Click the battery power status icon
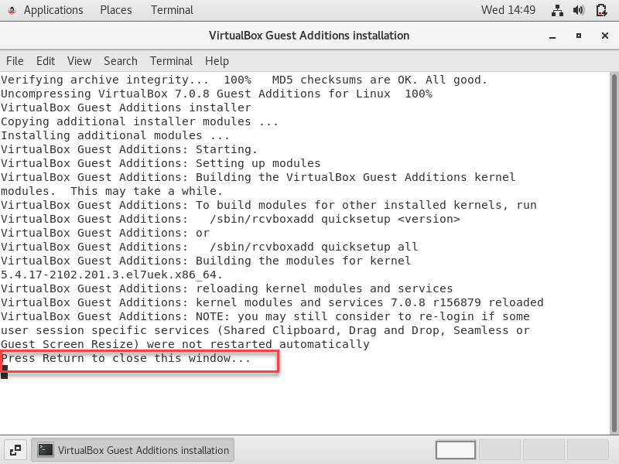The width and height of the screenshot is (619, 464). click(600, 10)
